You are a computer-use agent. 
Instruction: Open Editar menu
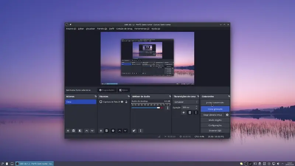click(x=81, y=29)
